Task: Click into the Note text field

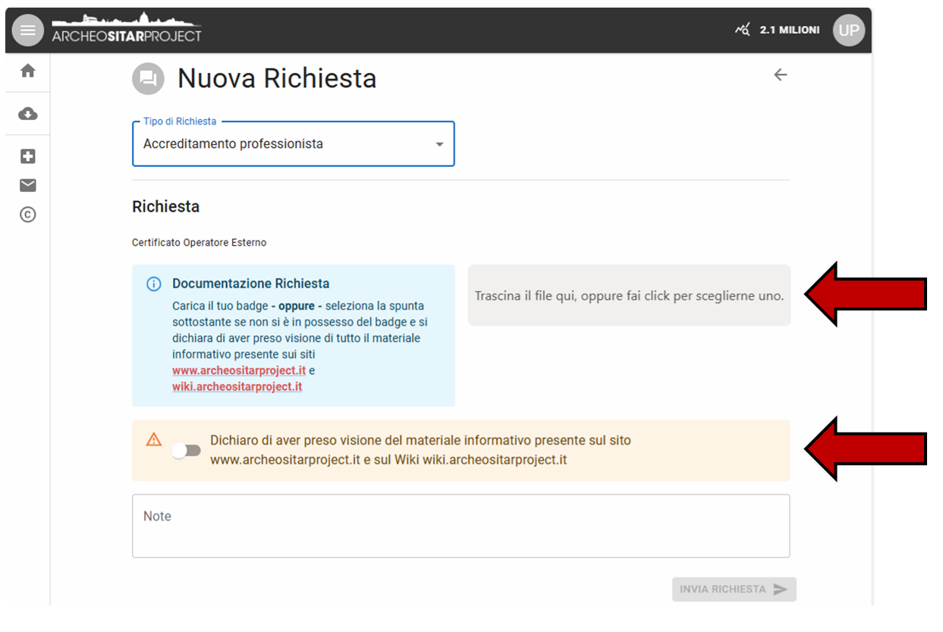Action: point(460,527)
